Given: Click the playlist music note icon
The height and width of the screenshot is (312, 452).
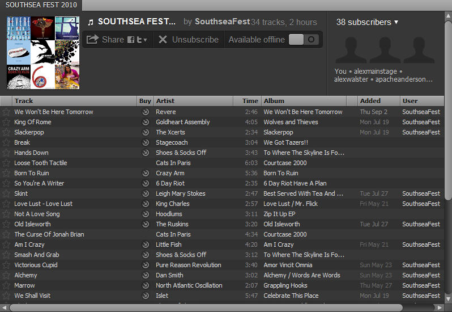Looking at the screenshot, I should coord(91,22).
